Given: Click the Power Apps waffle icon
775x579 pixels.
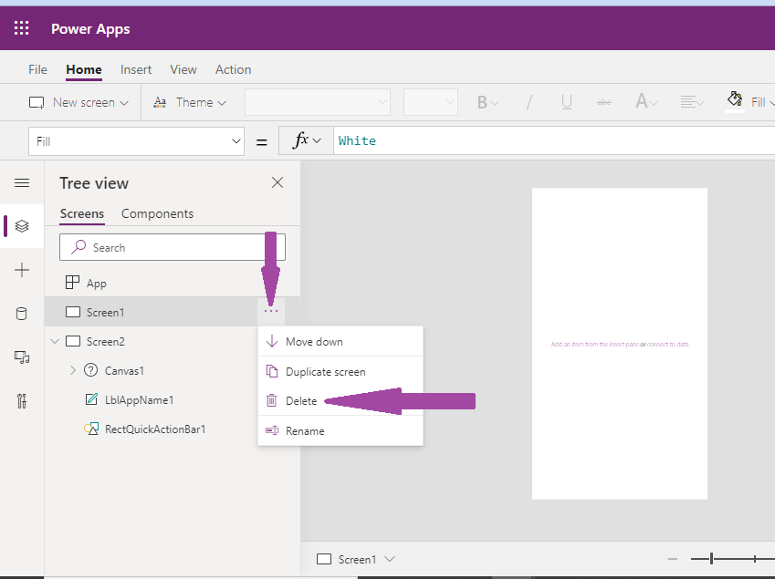Looking at the screenshot, I should click(x=21, y=27).
